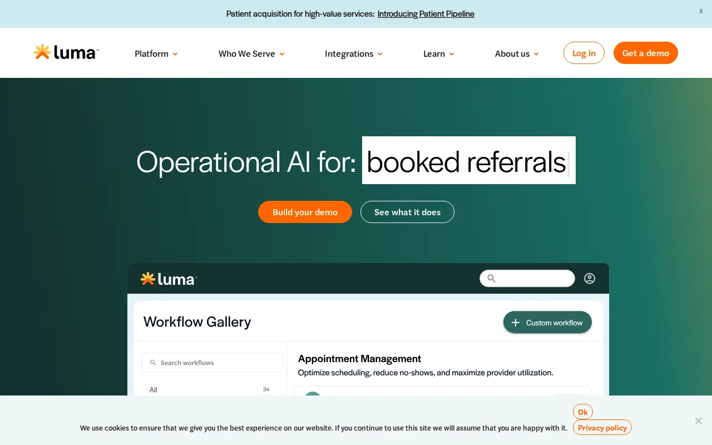
Task: Click the magnifier in demo app search bar
Action: point(491,278)
